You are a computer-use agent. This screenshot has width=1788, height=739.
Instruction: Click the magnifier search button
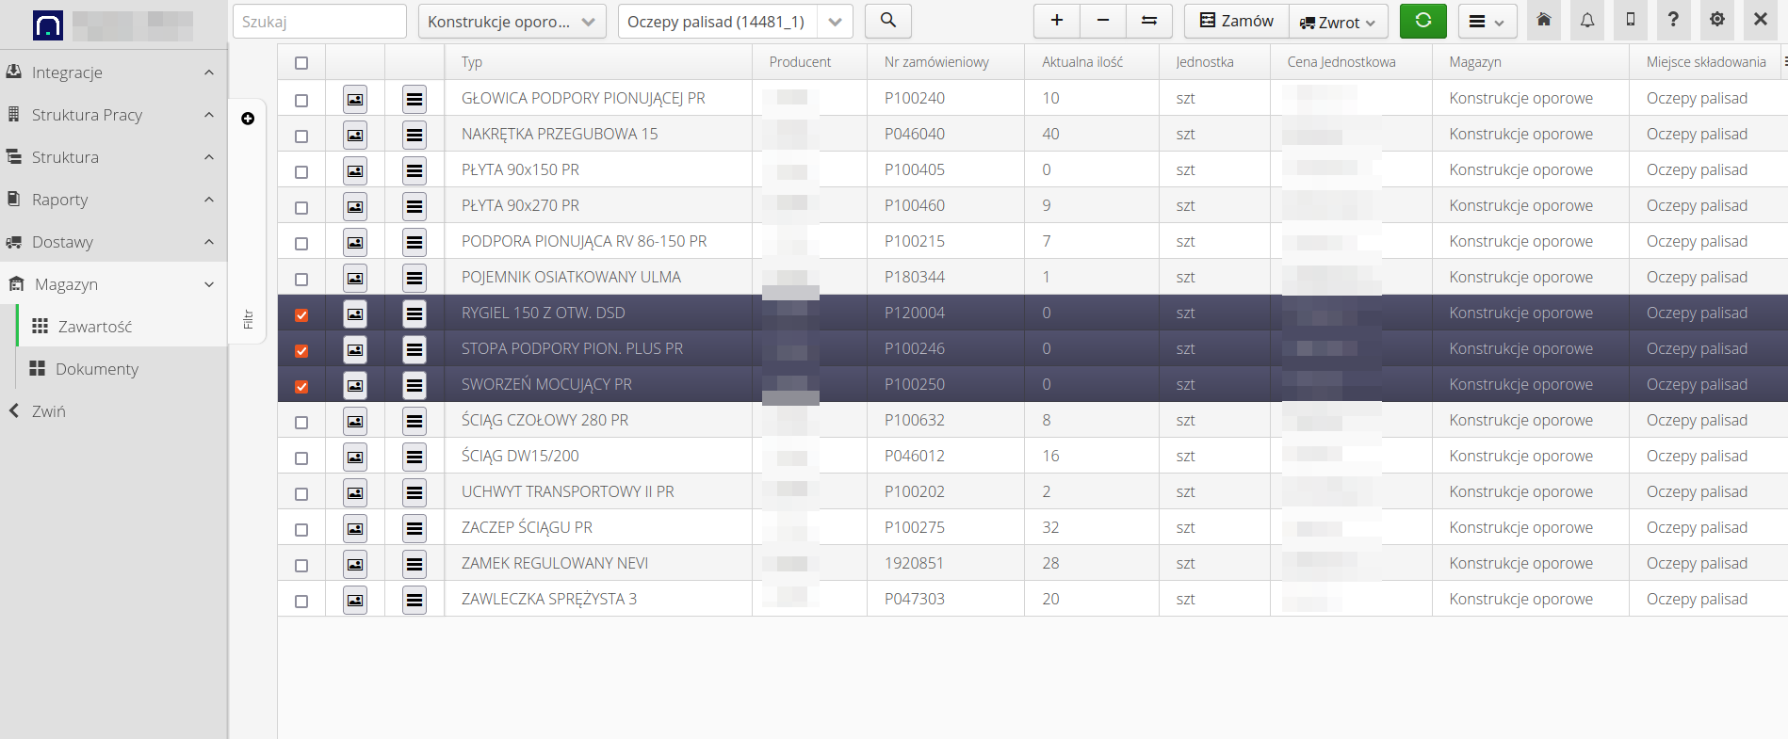pos(887,21)
